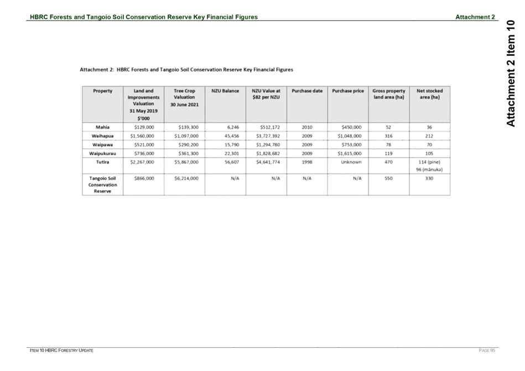Click Tutira tree crop value '$5,867,000'

tap(186, 162)
